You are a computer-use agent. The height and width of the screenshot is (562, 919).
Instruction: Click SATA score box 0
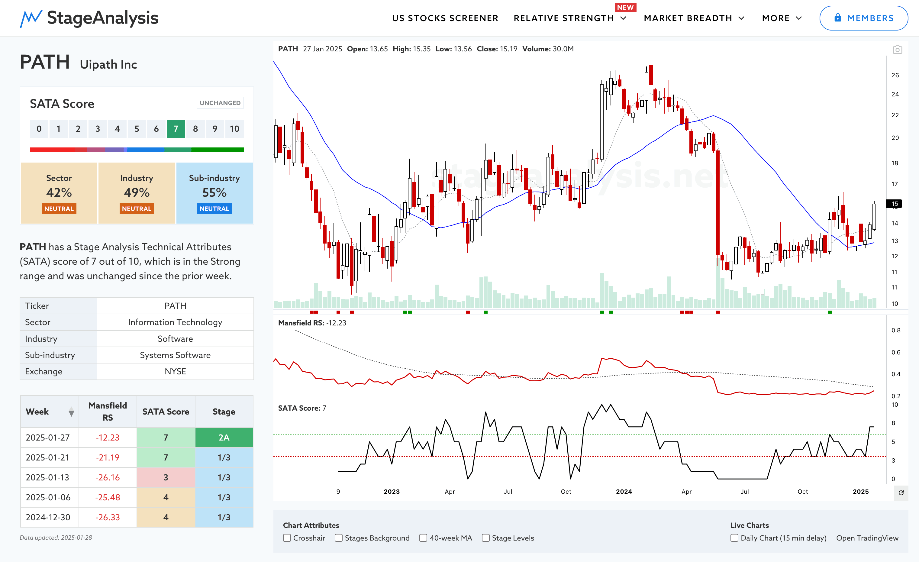click(39, 129)
